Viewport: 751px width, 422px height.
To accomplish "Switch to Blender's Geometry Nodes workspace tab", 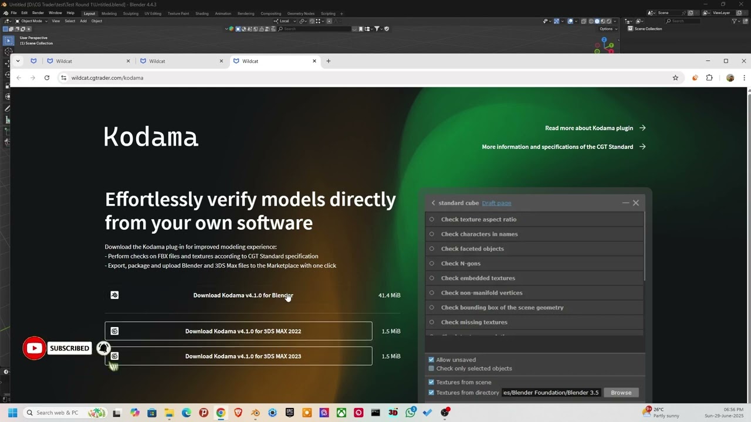I will [x=301, y=13].
